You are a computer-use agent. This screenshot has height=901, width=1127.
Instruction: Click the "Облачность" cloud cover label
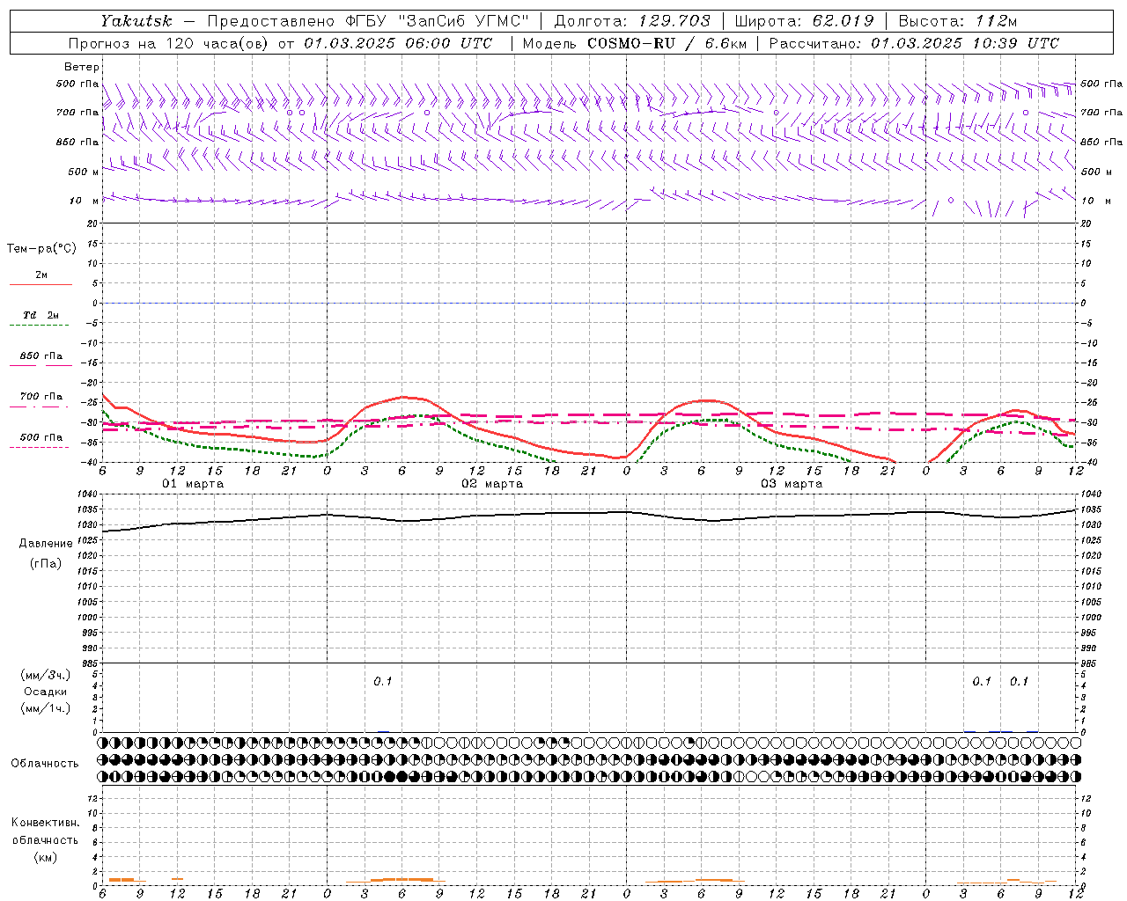[x=44, y=764]
